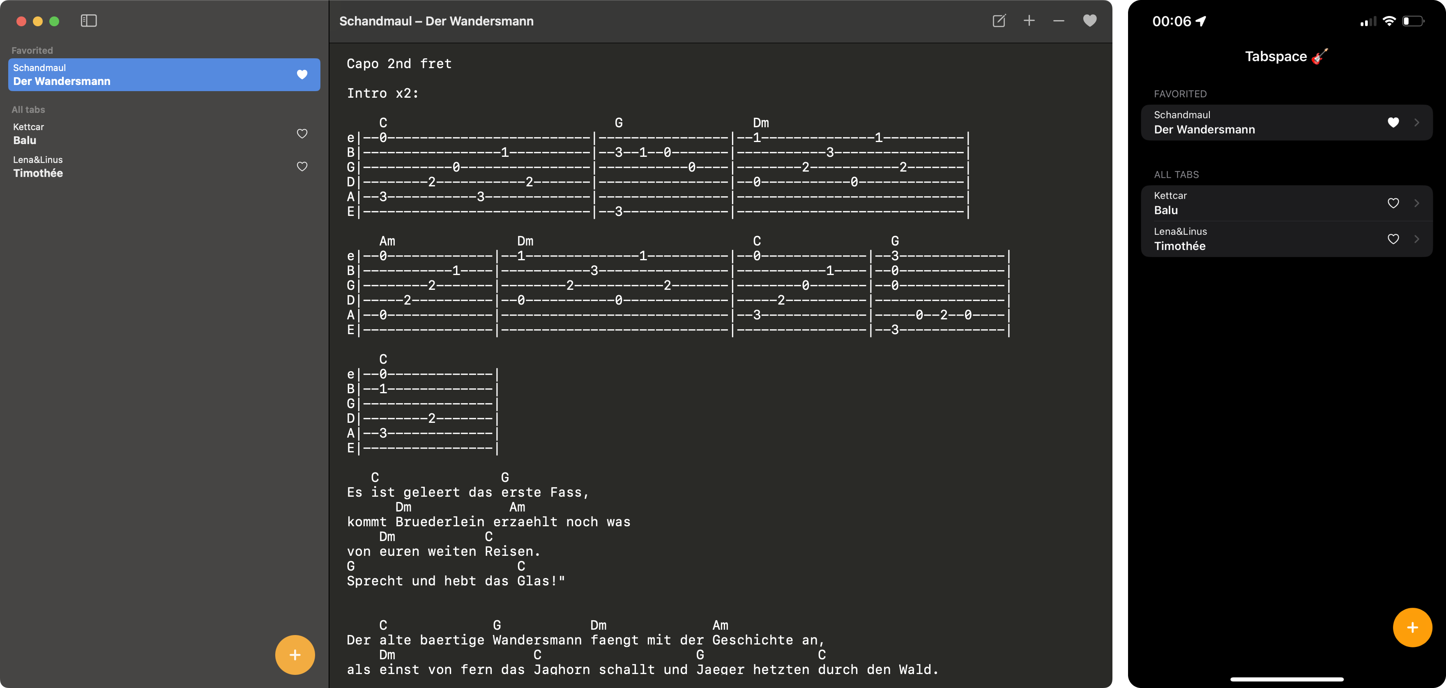Unfavorite Der Wandersmann heart on the iPhone
1446x688 pixels.
(x=1393, y=122)
